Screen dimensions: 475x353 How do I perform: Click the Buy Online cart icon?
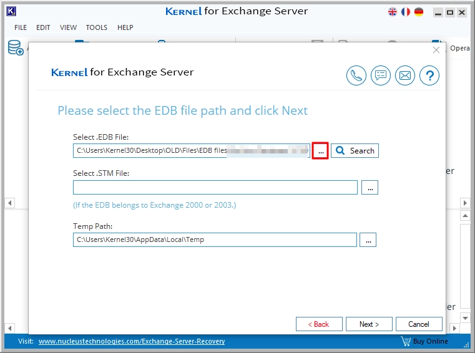click(x=405, y=341)
